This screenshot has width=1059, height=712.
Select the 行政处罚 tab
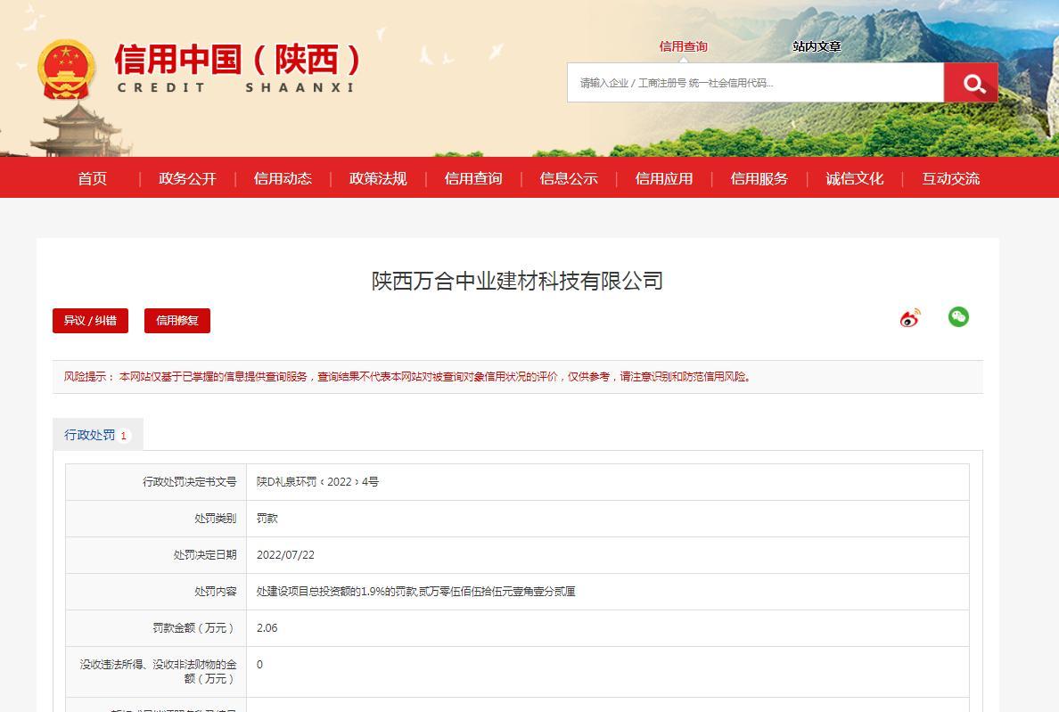(97, 435)
